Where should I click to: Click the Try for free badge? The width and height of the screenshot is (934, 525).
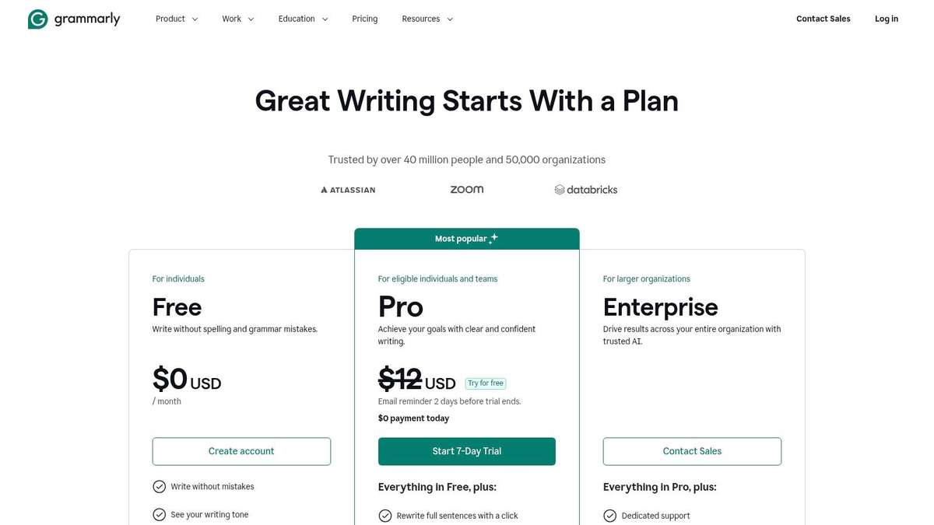[485, 383]
